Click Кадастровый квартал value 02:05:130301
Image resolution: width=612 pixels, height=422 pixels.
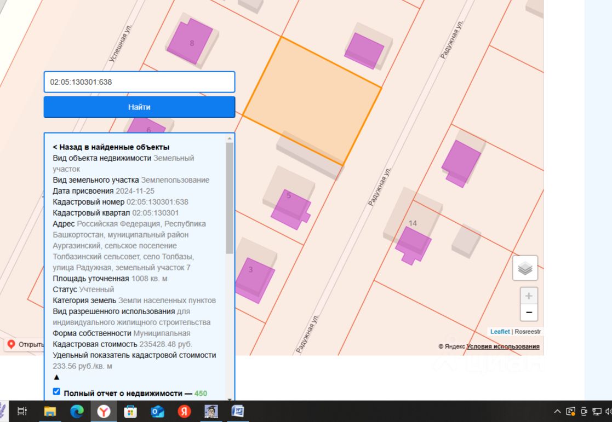(156, 213)
